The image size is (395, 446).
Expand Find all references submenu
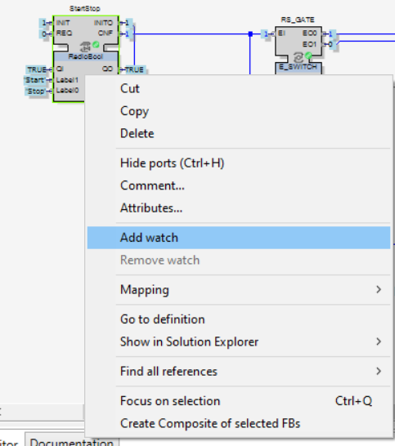pos(379,371)
